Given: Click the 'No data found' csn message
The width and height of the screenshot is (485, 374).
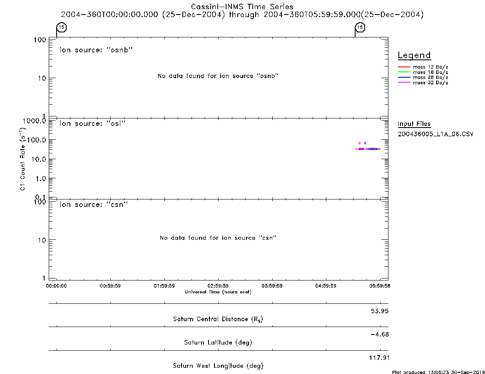Looking at the screenshot, I should [x=218, y=238].
